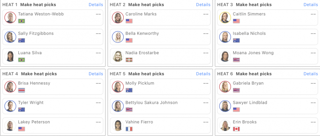This screenshot has width=320, height=136.
Task: Open Details for Heat 1
Action: point(96,4)
